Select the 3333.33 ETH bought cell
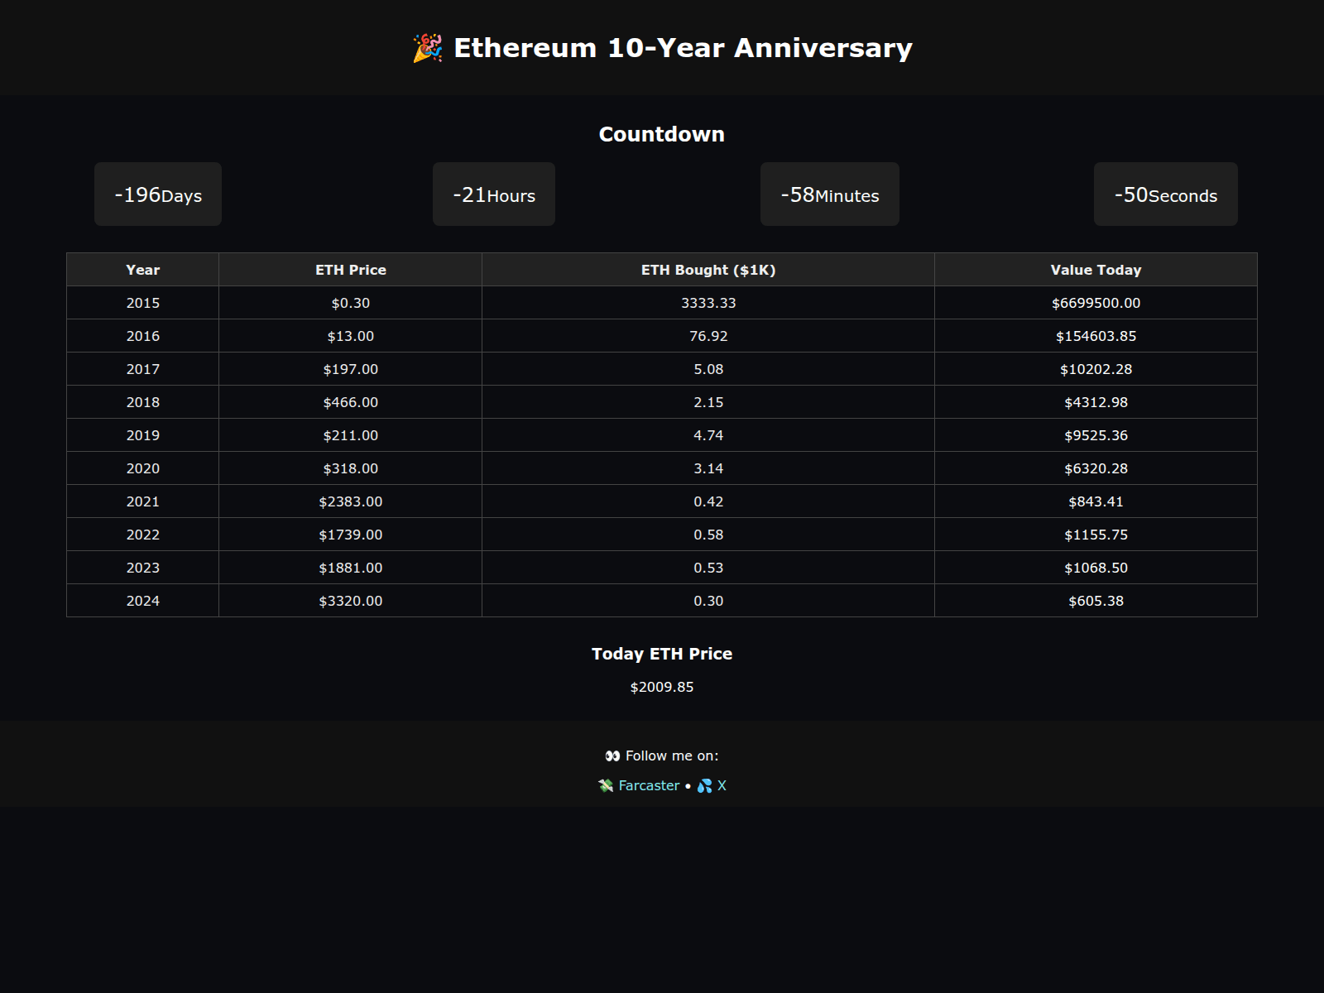 point(708,303)
